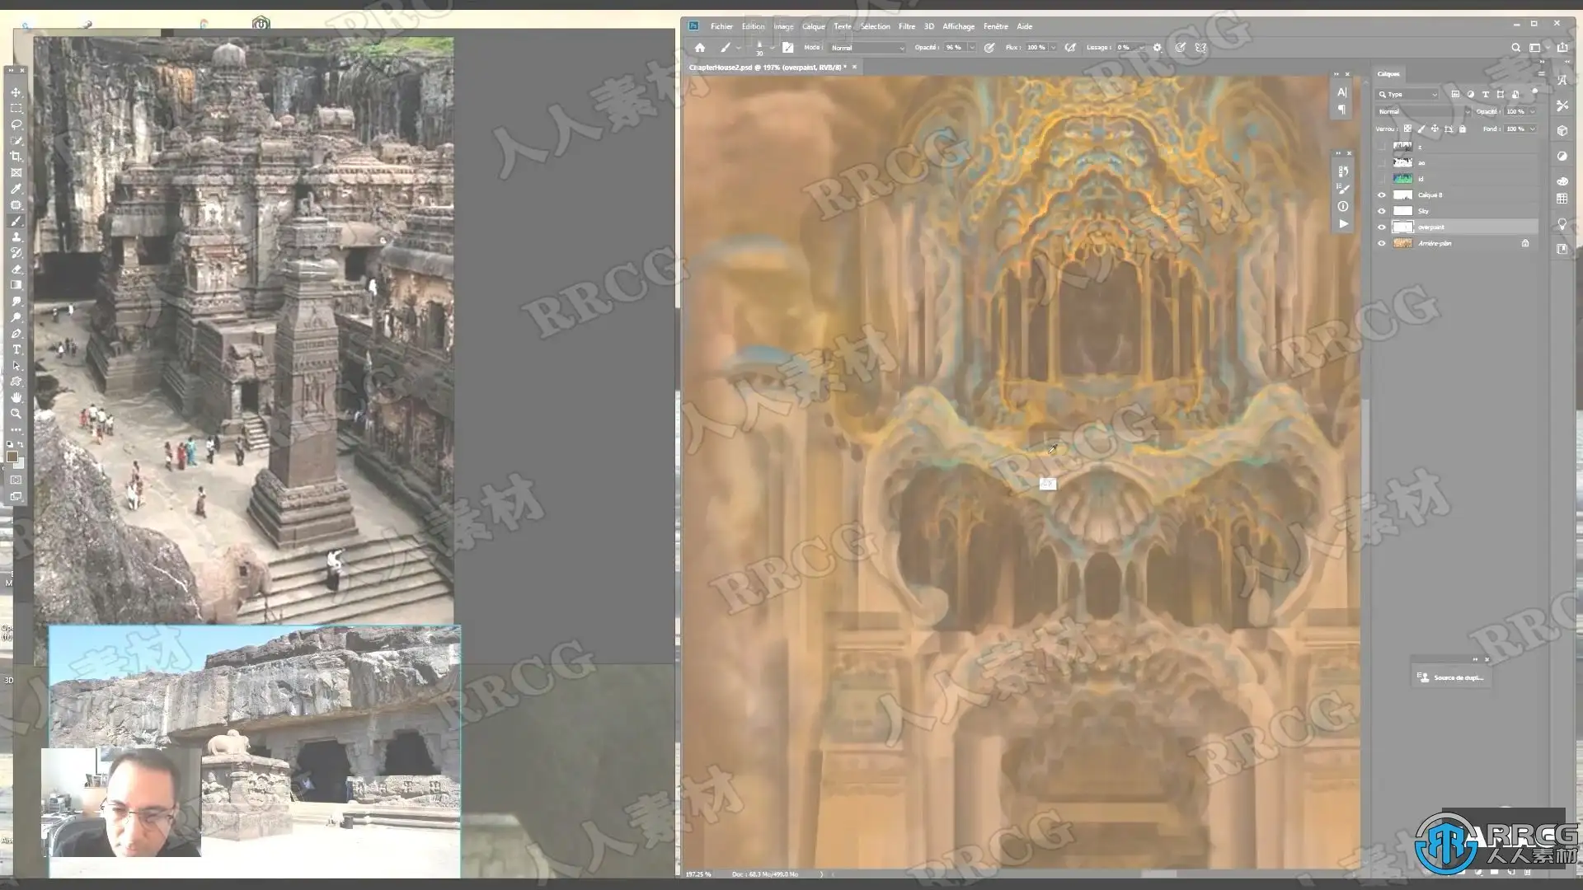This screenshot has height=890, width=1583.
Task: Open smoothing options gear icon
Action: click(x=1158, y=48)
